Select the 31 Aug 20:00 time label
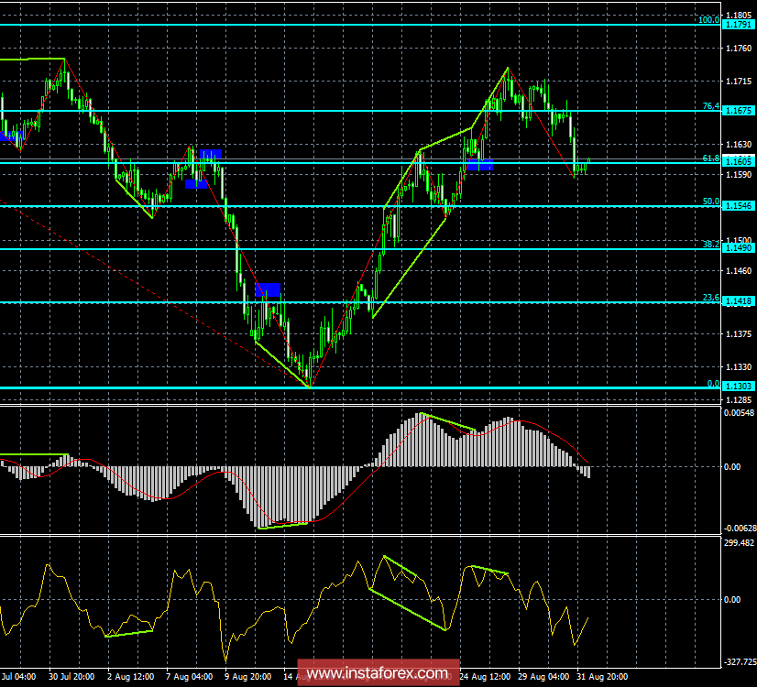Image resolution: width=757 pixels, height=687 pixels. [602, 677]
